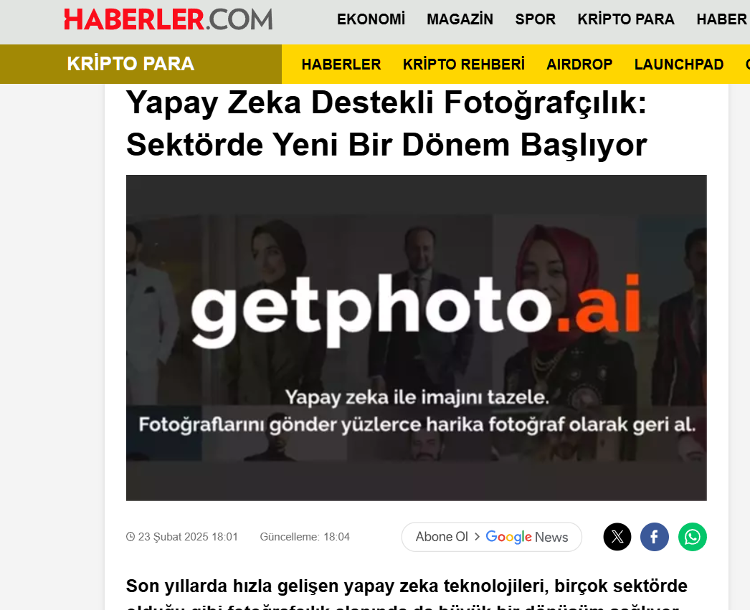Open the getphoto.ai article image
Screen dimensions: 750x610
(x=416, y=338)
